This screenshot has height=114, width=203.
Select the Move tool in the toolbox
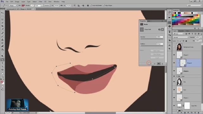(x=3, y=13)
